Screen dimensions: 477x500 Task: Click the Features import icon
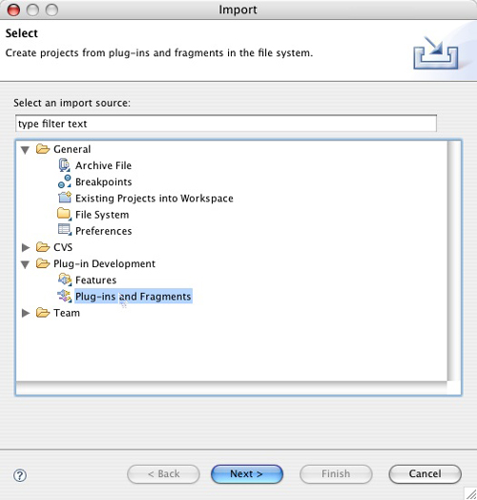pyautogui.click(x=65, y=280)
